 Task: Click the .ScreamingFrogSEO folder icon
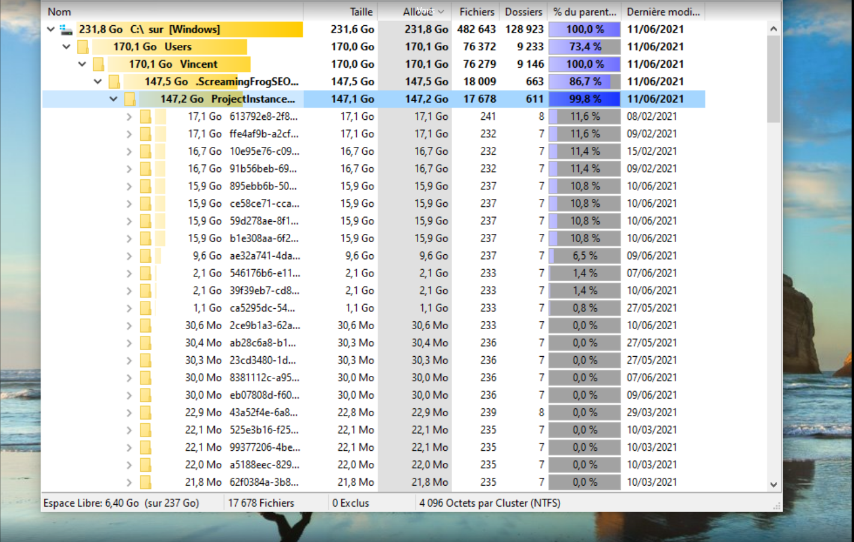coord(114,82)
